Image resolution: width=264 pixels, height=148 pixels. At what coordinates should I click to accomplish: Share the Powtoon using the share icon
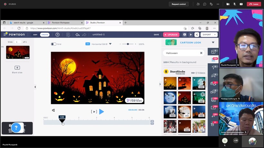pyautogui.click(x=197, y=35)
